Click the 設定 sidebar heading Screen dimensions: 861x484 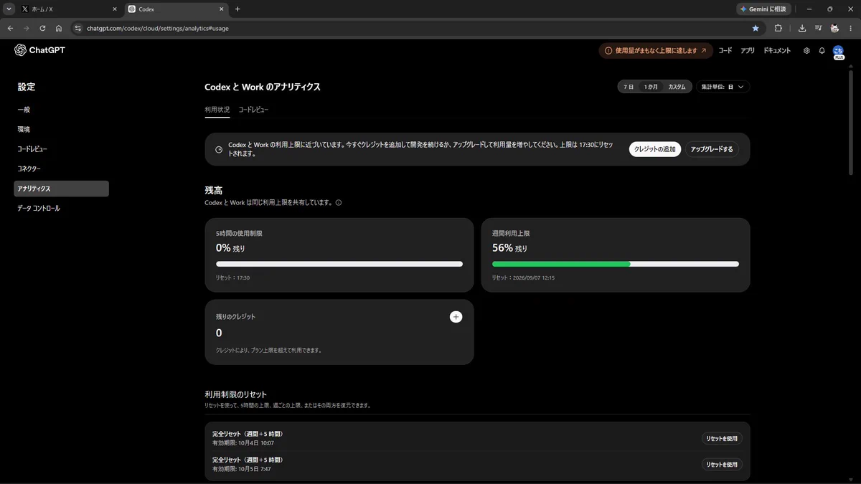point(27,87)
